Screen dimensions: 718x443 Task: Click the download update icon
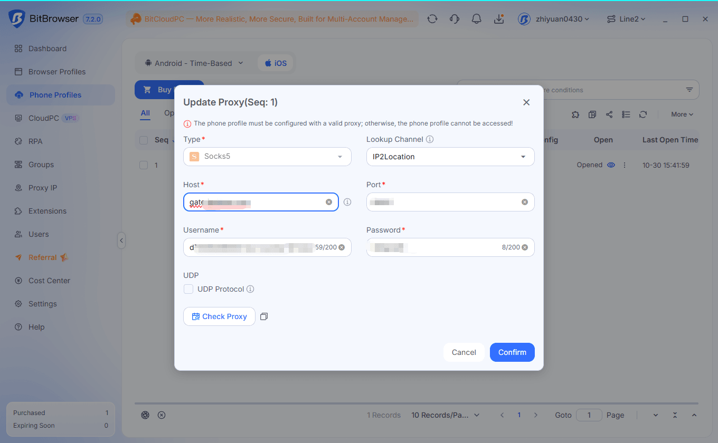[499, 19]
